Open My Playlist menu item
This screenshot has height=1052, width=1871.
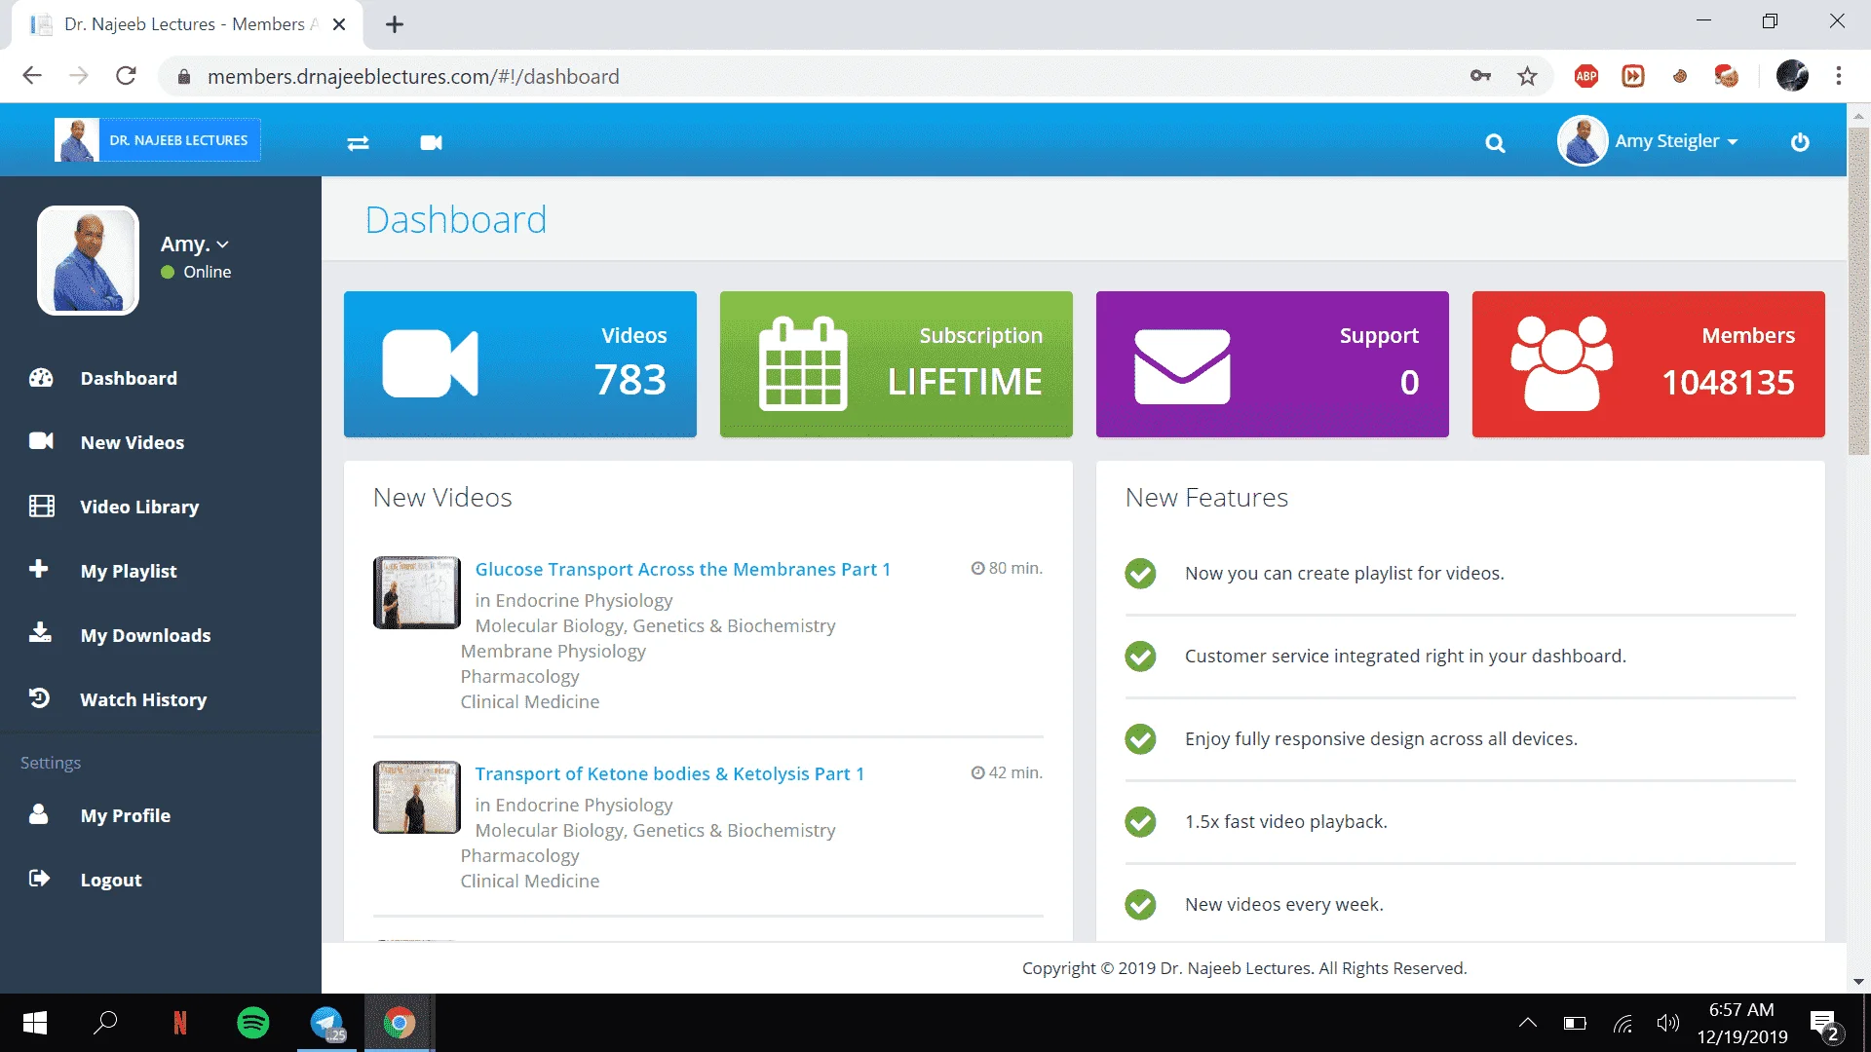pyautogui.click(x=129, y=571)
